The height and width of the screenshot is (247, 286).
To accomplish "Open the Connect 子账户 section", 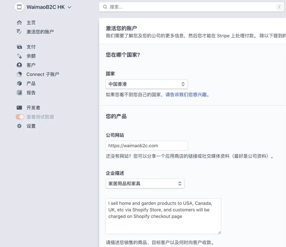I will 43,74.
